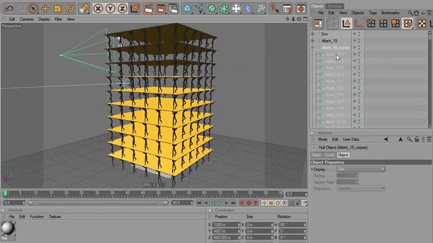Click the Radius input field
Image resolution: width=433 pixels, height=243 pixels.
(347, 175)
